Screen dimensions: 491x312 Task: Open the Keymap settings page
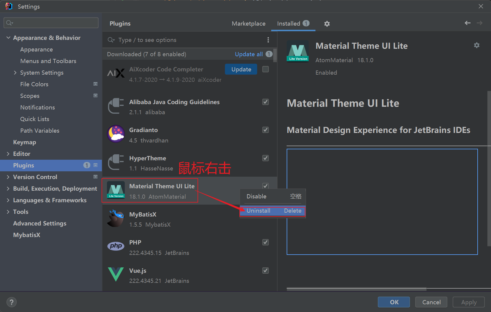25,142
